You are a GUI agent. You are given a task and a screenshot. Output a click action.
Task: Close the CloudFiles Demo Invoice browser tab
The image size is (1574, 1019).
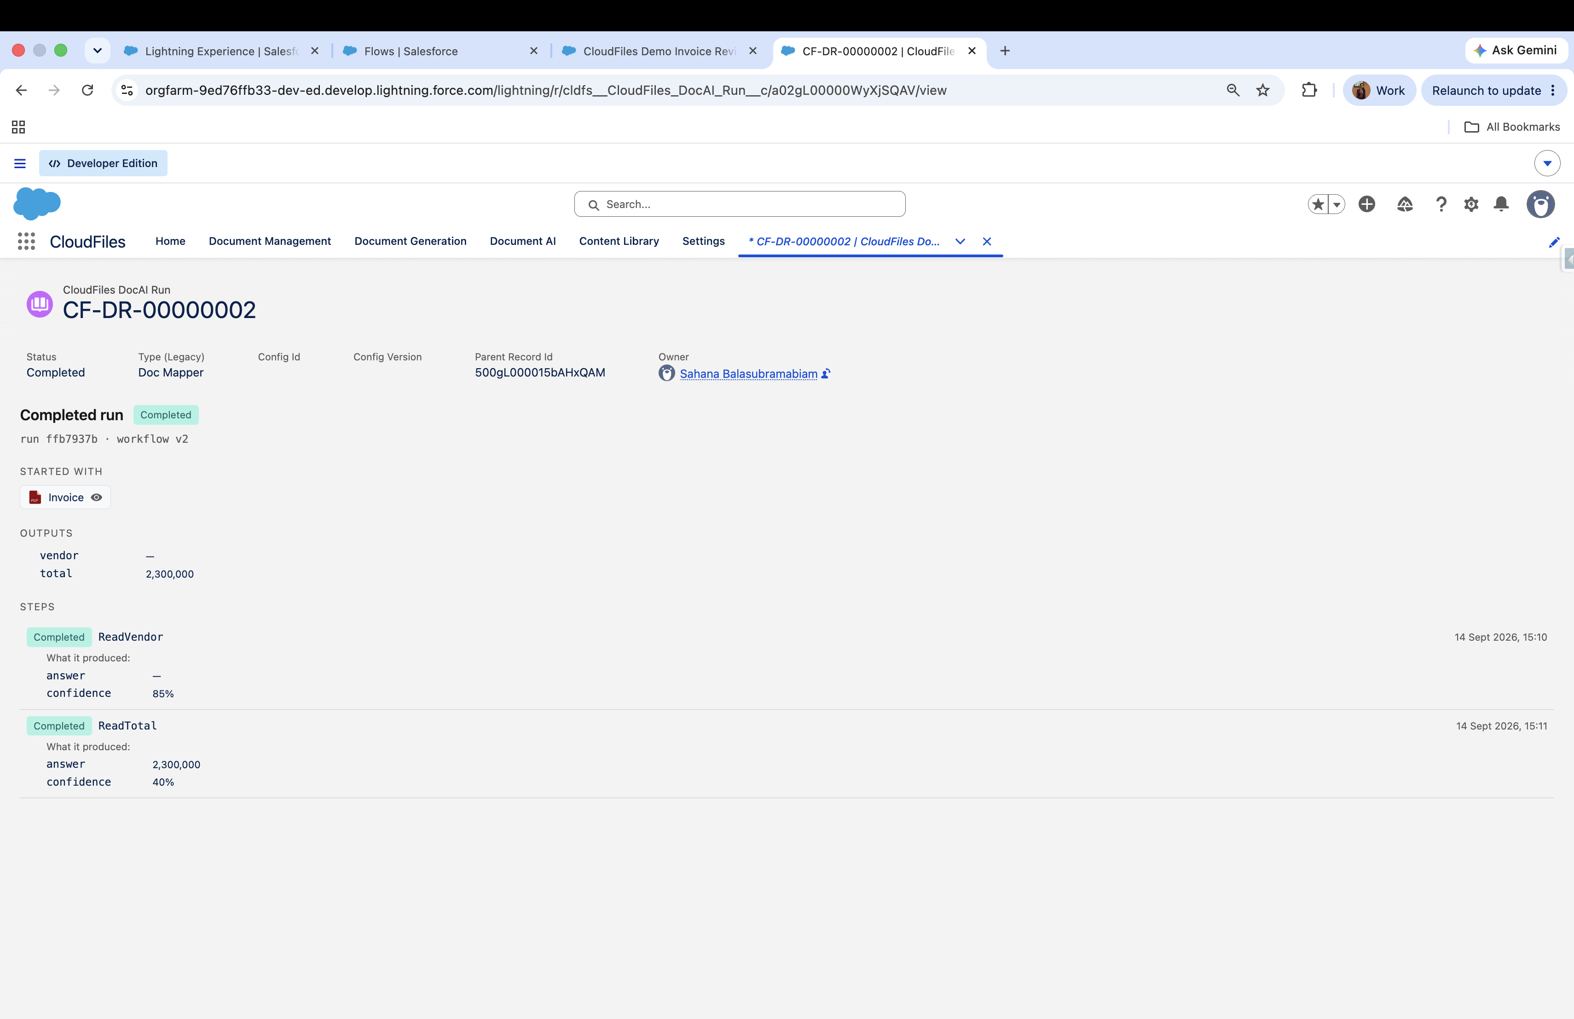[x=752, y=51]
